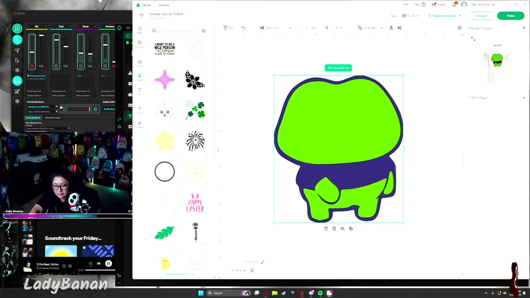The image size is (530, 298).
Task: Click the T-shirt preview thumbnail
Action: click(x=497, y=63)
